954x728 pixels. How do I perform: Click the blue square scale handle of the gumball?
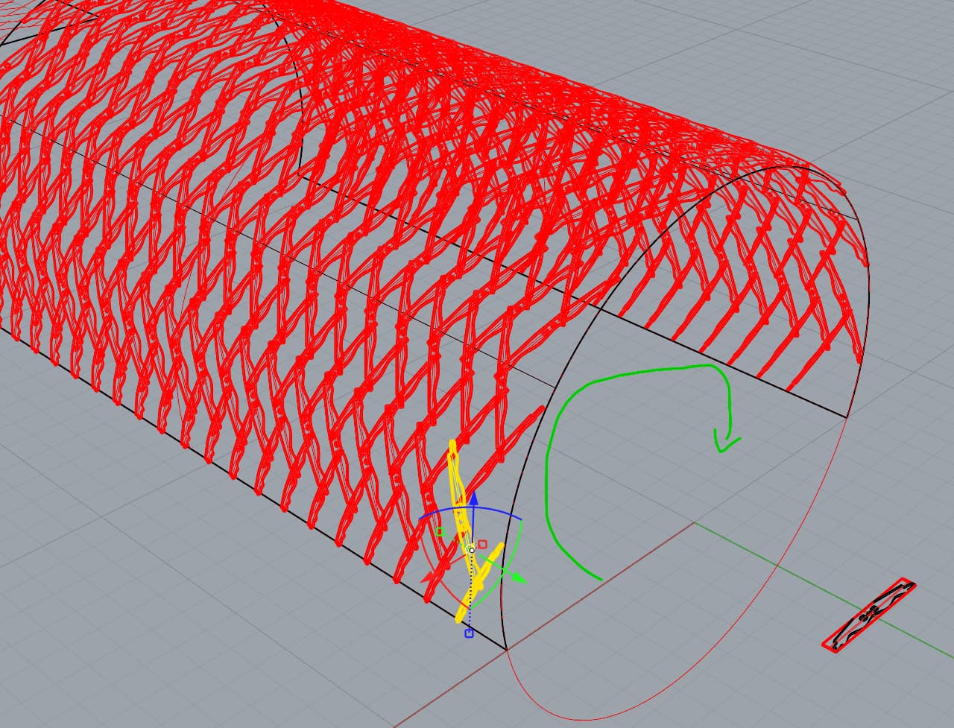point(469,633)
